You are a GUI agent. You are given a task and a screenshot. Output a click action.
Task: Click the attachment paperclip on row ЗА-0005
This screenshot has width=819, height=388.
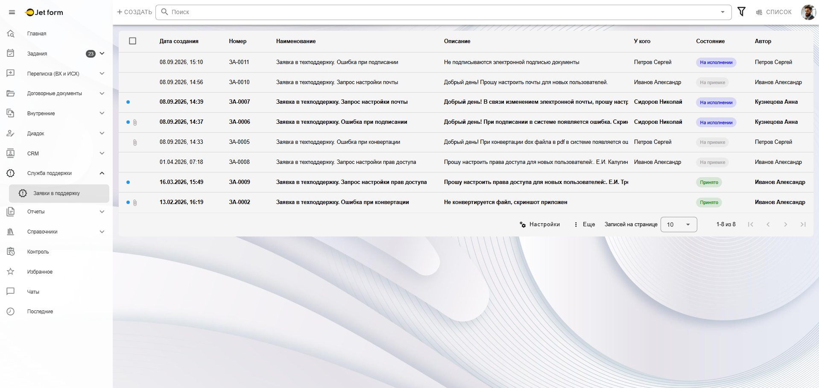135,142
